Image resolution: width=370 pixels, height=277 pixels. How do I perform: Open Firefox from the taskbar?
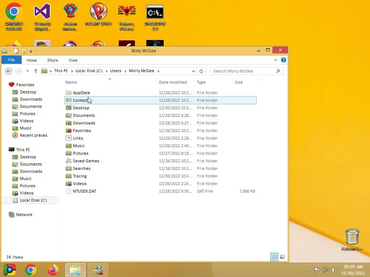(x=53, y=270)
